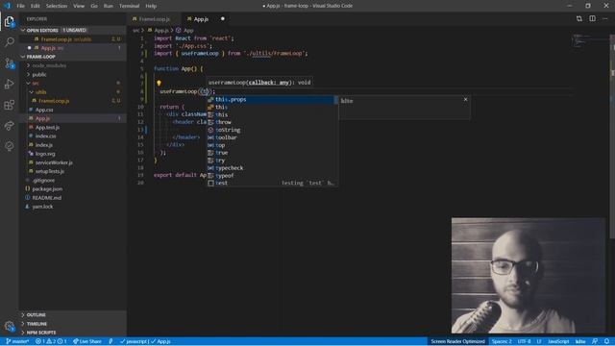Click the master branch indicator in status bar

point(17,341)
